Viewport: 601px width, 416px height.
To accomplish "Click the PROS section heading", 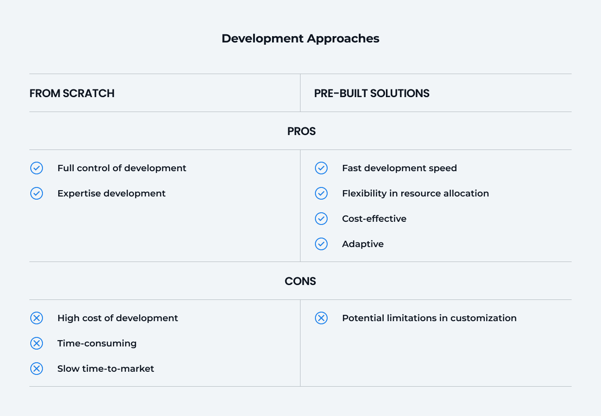I will click(301, 131).
